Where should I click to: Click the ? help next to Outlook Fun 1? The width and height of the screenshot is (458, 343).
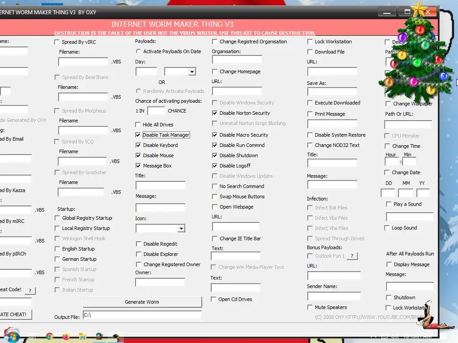[352, 256]
